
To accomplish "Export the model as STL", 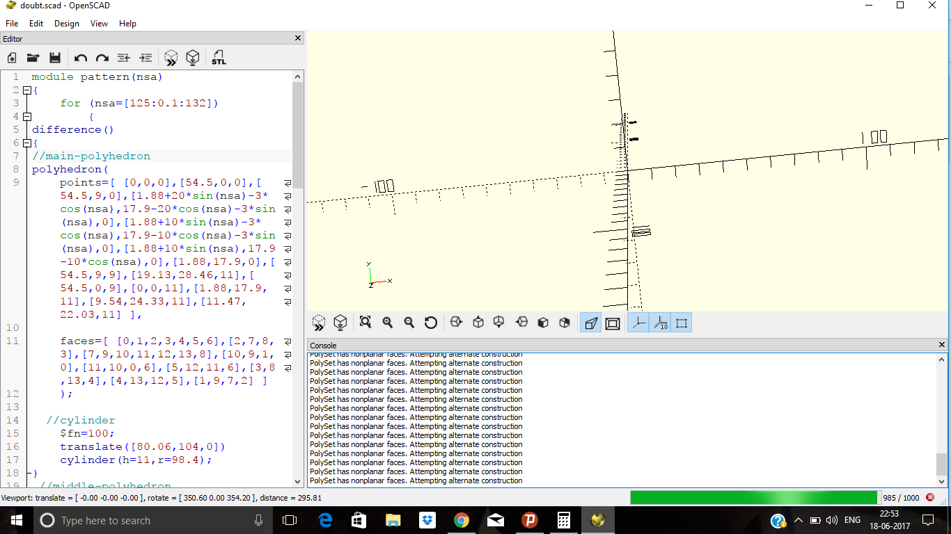I will click(x=218, y=58).
